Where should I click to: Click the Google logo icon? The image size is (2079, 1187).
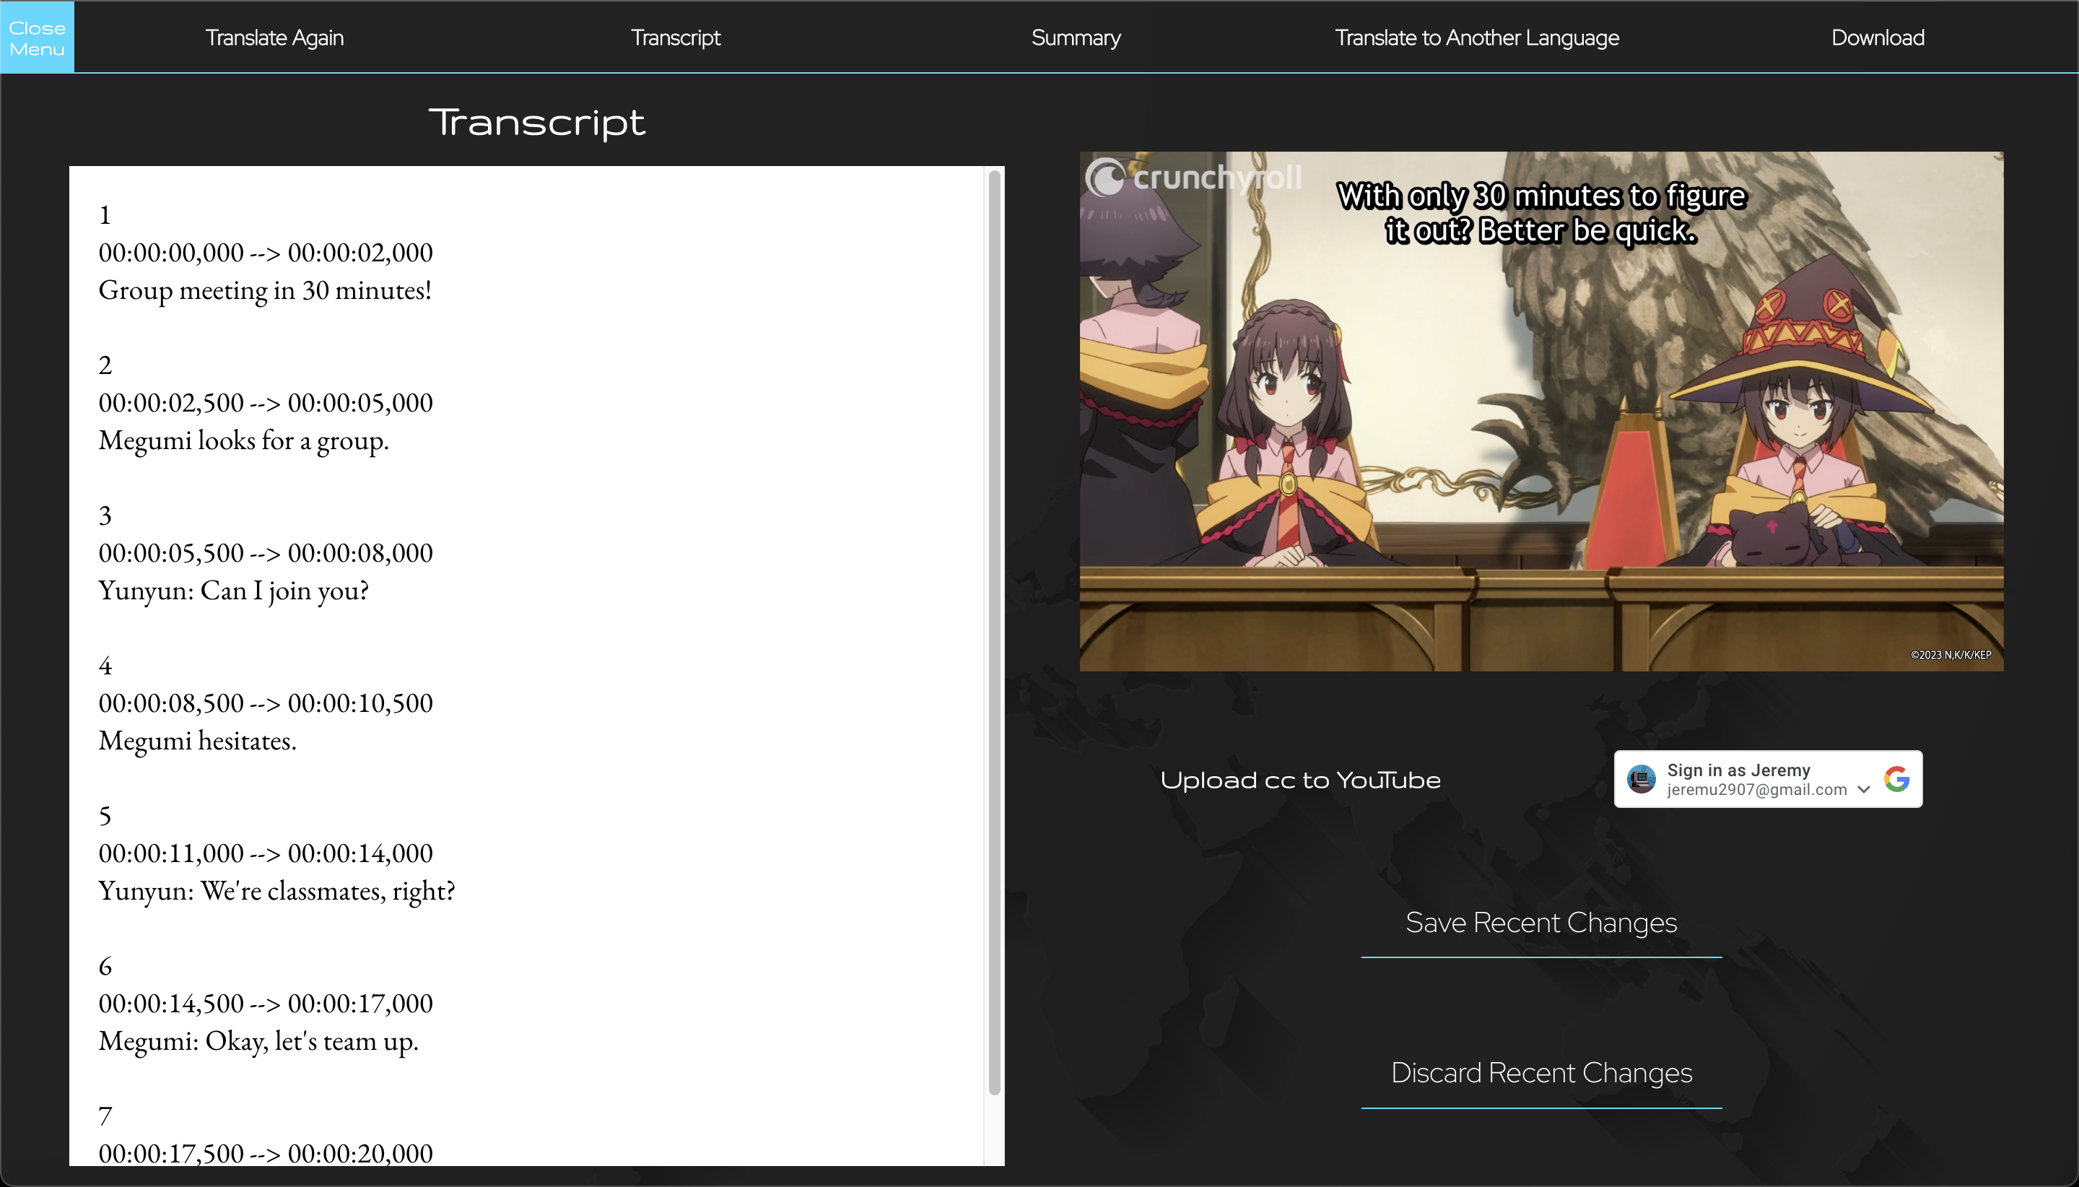tap(1896, 779)
